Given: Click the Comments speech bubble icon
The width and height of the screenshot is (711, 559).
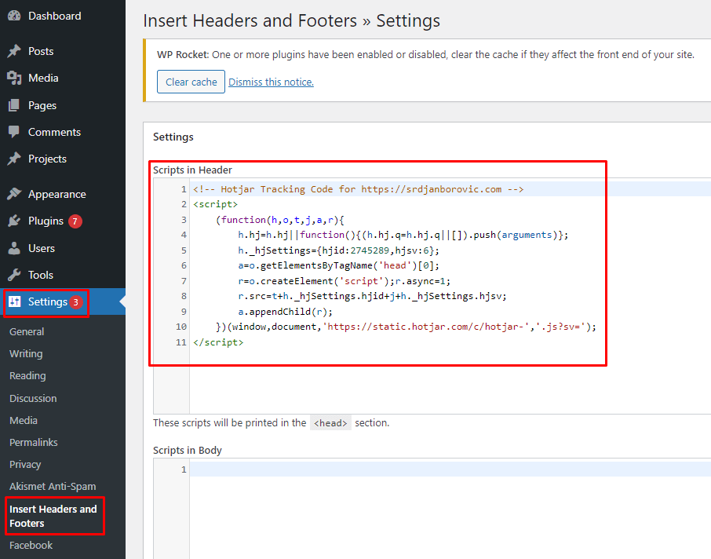Looking at the screenshot, I should [14, 132].
